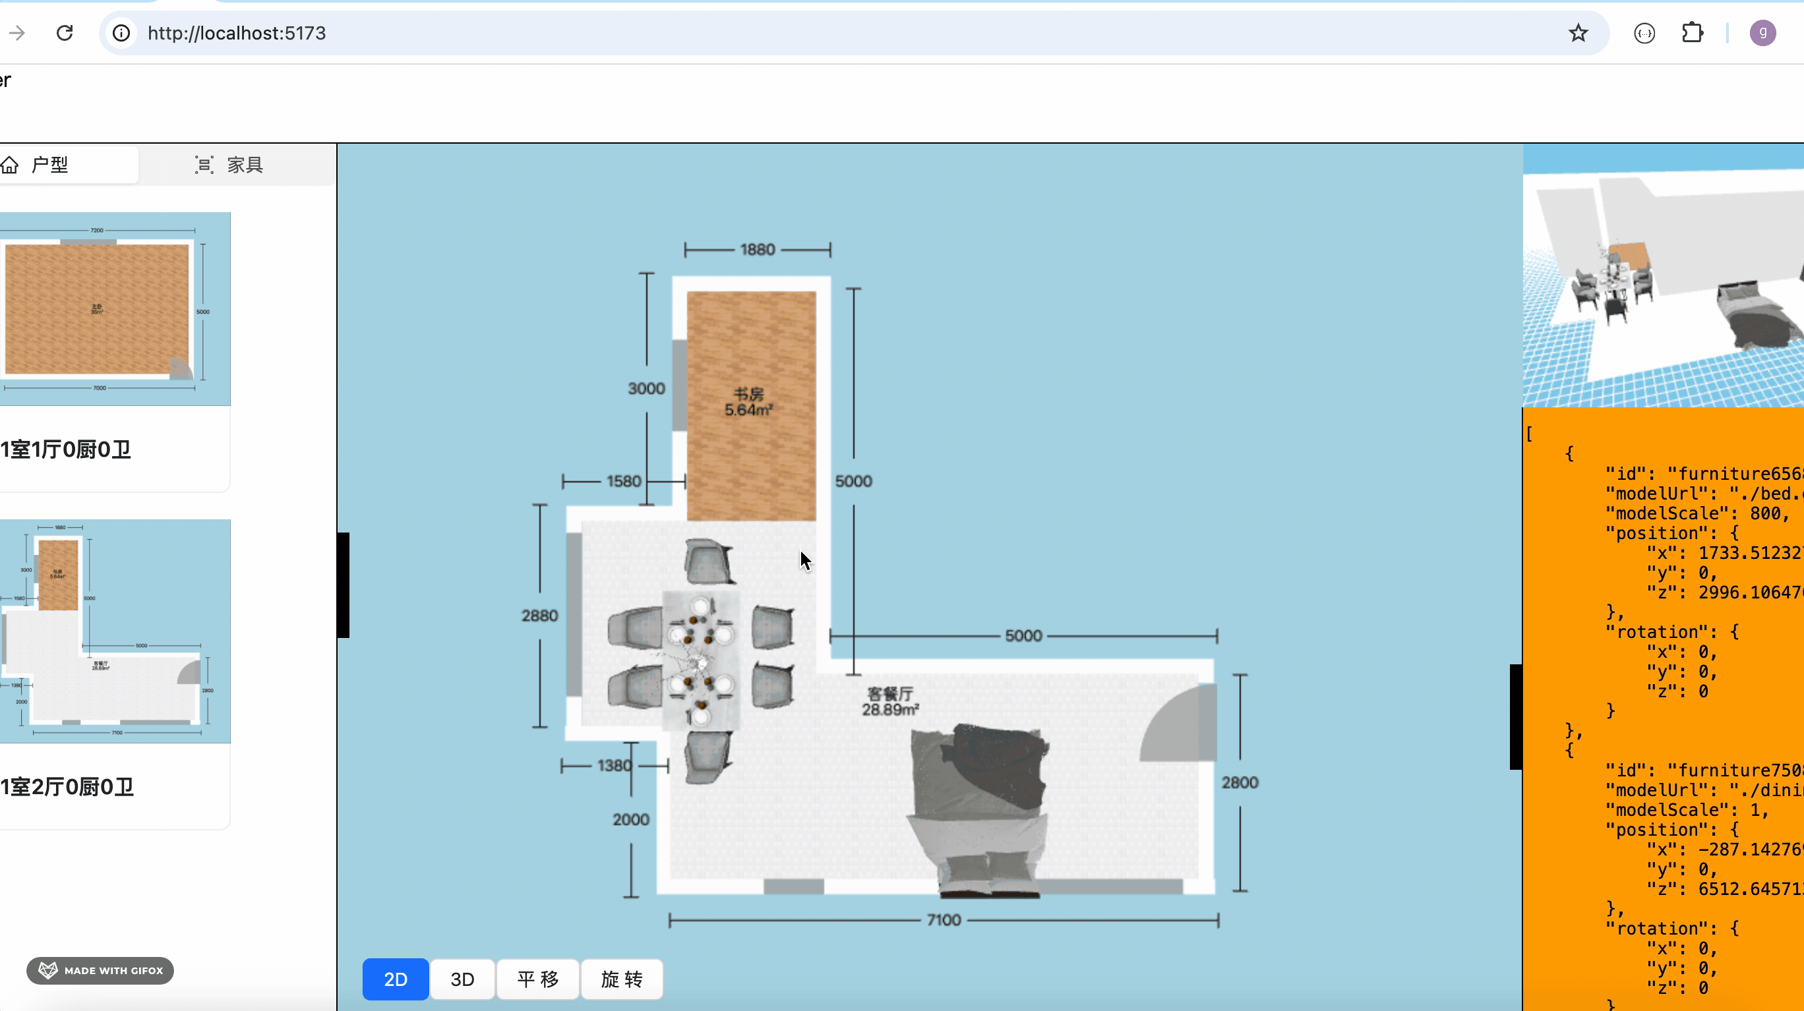The image size is (1804, 1011).
Task: Click the "modelScale": 800 line in JSON
Action: coord(1698,513)
